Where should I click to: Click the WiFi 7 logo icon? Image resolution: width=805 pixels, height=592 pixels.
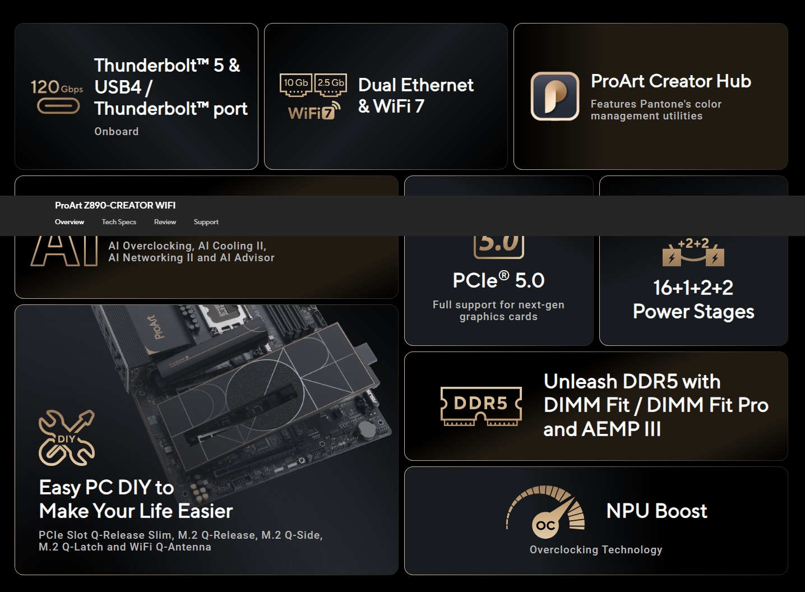313,112
